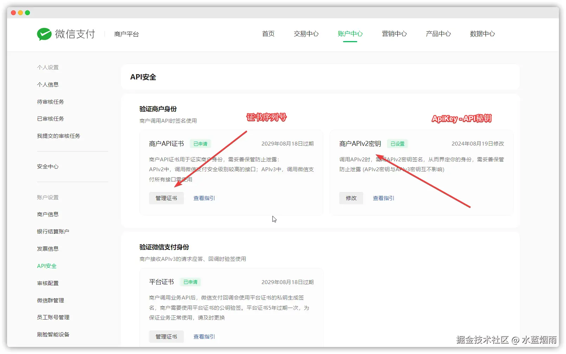Select the 账户中心 navigation tab
Screen dimensions: 566x354
[350, 34]
